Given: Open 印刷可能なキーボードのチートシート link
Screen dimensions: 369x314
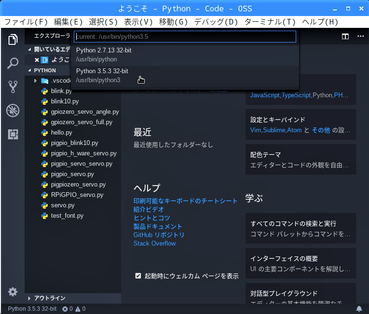Looking at the screenshot, I should (x=185, y=201).
